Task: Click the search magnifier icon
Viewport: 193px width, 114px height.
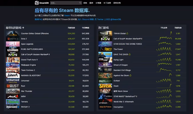Action: click(x=80, y=3)
